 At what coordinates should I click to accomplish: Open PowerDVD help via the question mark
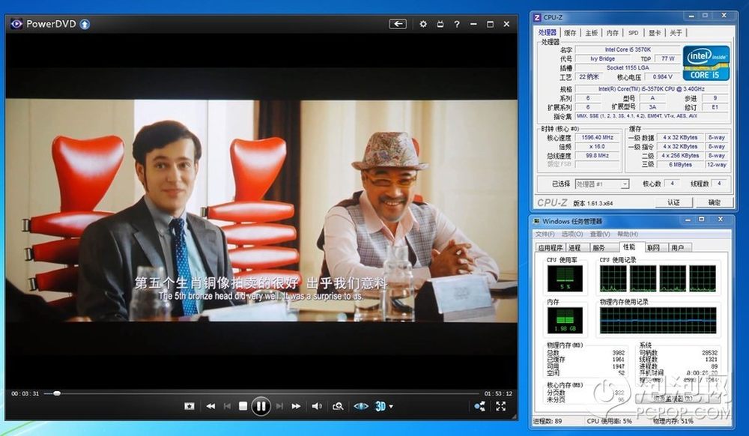coord(457,24)
